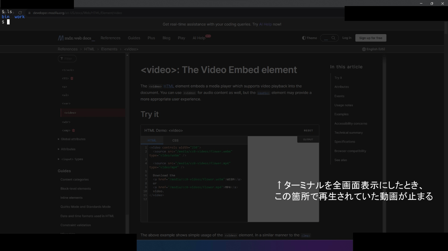Jump to Examples in article contents
The height and width of the screenshot is (251, 448).
pos(341,114)
